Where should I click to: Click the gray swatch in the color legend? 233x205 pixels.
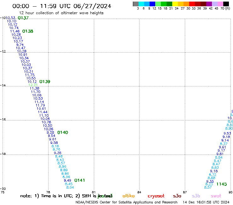coord(136,4)
